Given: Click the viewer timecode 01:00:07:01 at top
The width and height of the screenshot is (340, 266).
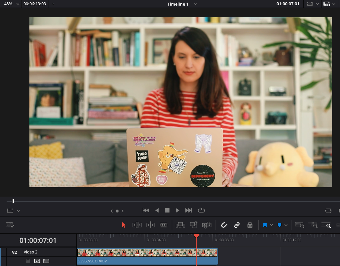Looking at the screenshot, I should (288, 4).
